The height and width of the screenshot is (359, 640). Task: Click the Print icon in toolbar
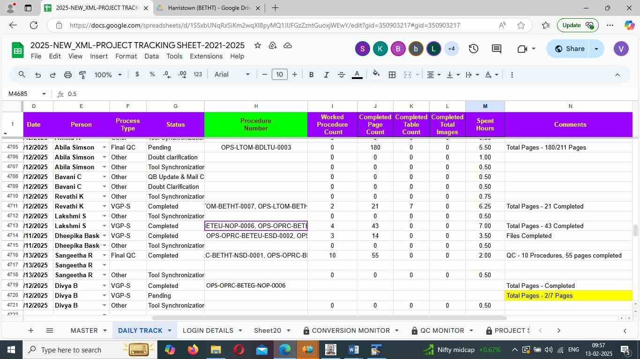[67, 75]
